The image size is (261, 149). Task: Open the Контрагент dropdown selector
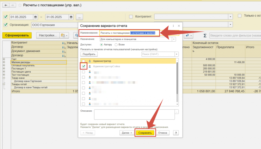(230, 17)
